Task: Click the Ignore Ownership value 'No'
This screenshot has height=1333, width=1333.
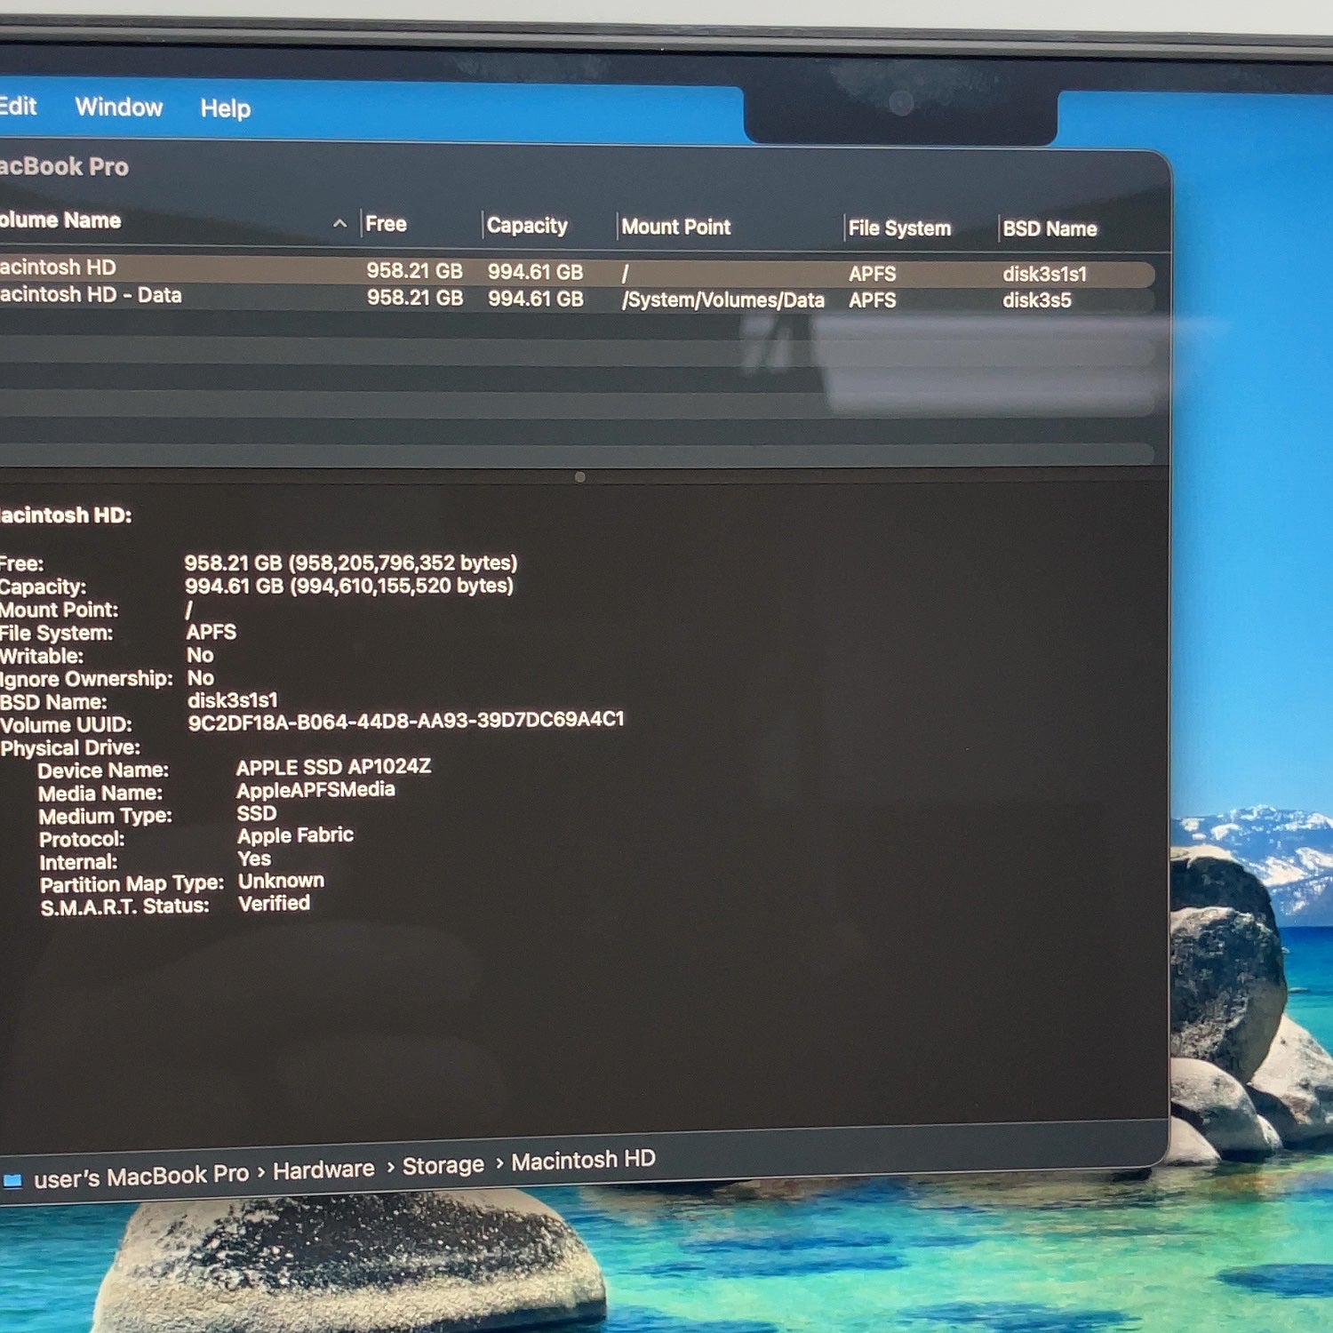Action: [201, 678]
